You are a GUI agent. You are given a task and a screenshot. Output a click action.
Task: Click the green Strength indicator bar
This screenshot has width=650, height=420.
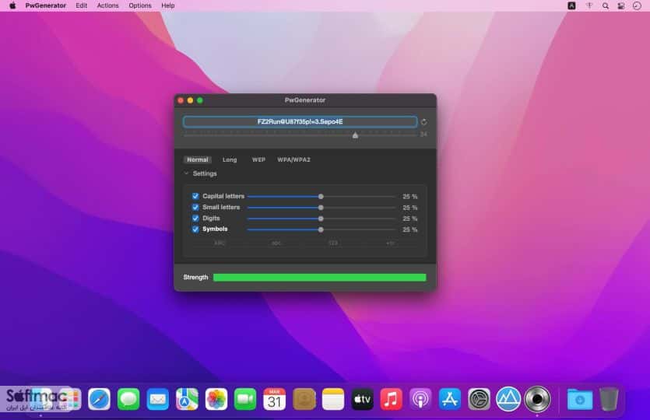pyautogui.click(x=320, y=278)
